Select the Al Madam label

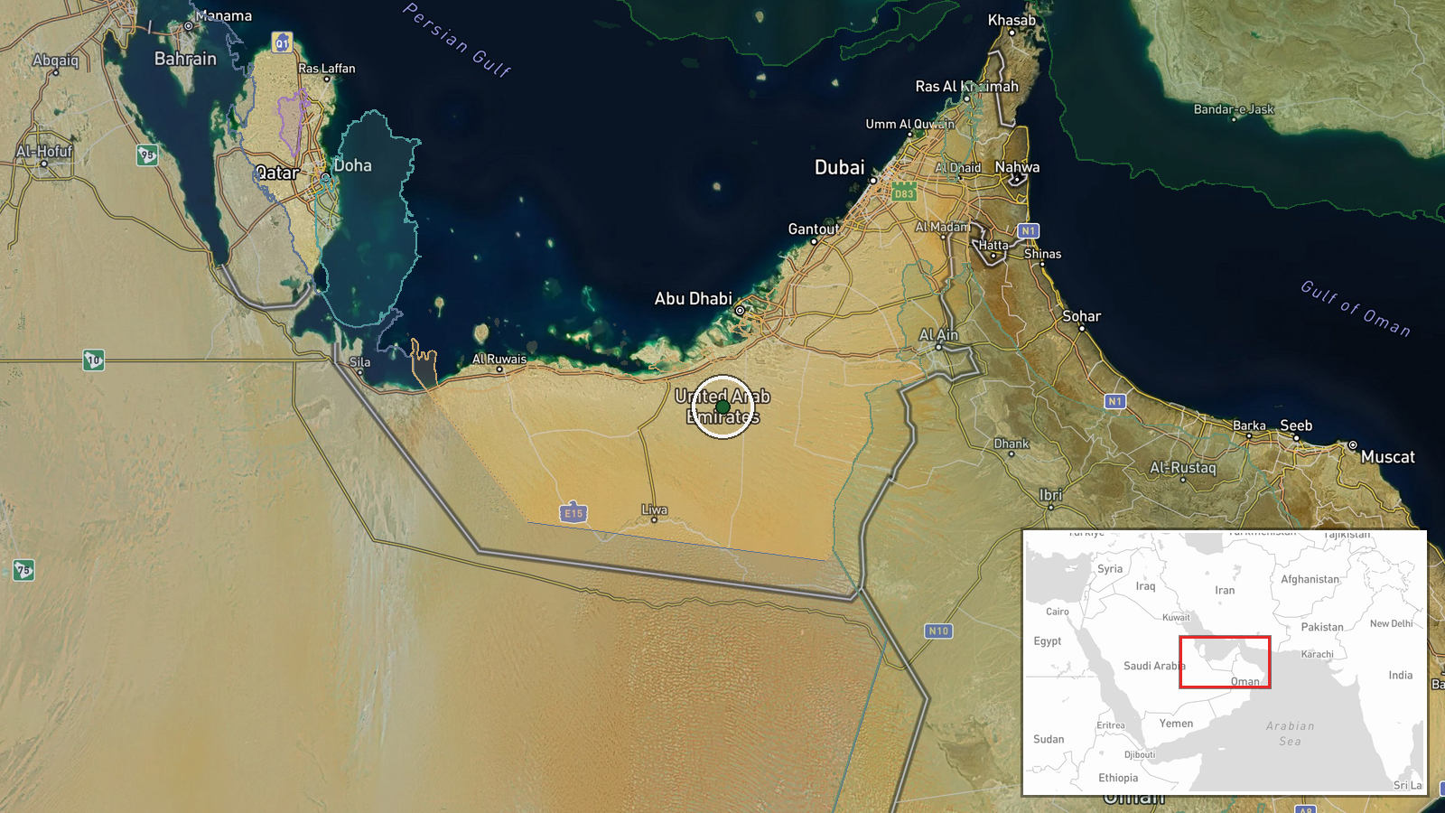pyautogui.click(x=942, y=227)
